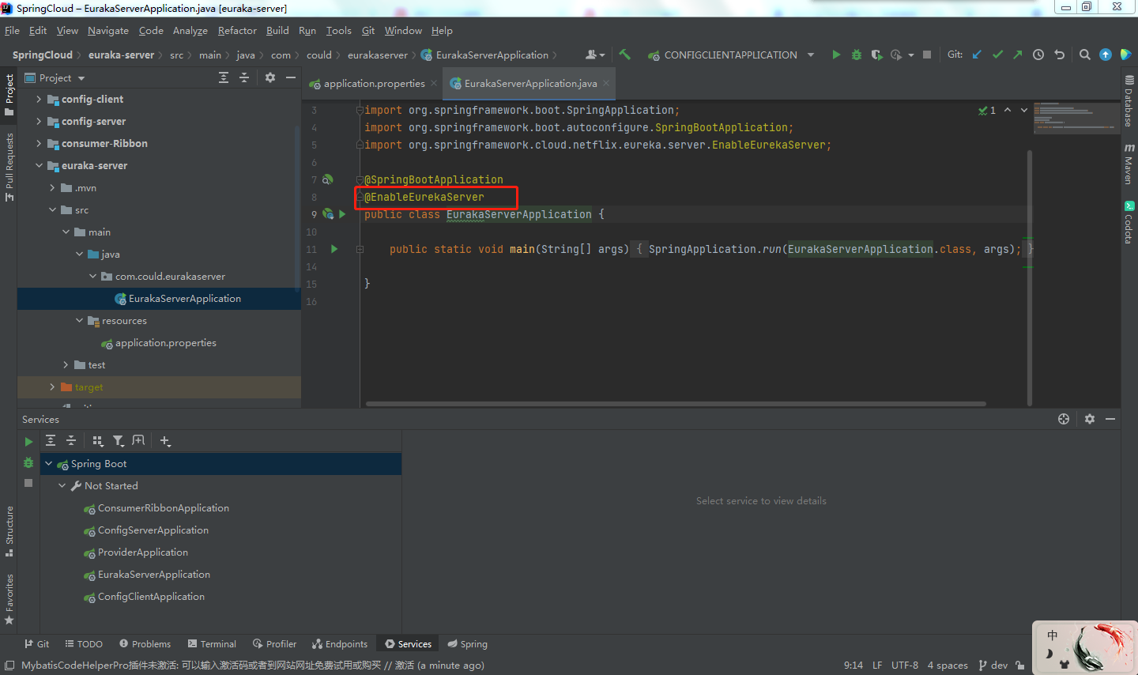Run CONFIGCLIENTAPPLICATION with the green play icon

pyautogui.click(x=836, y=55)
